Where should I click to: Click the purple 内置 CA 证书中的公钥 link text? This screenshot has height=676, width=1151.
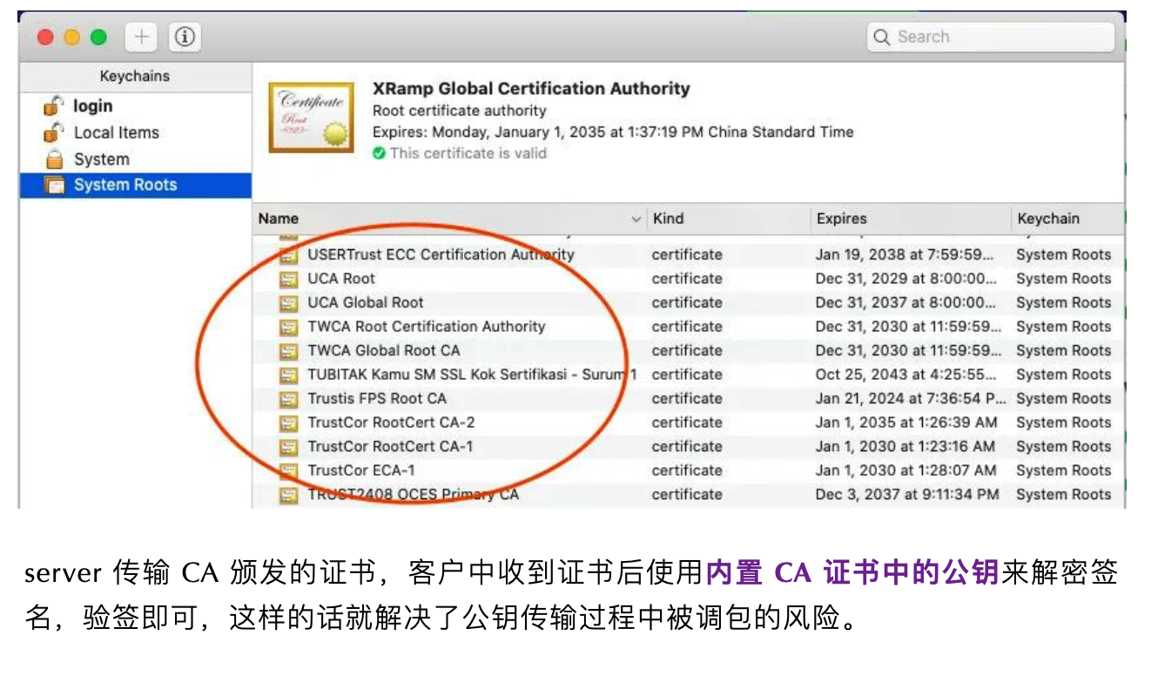[852, 572]
